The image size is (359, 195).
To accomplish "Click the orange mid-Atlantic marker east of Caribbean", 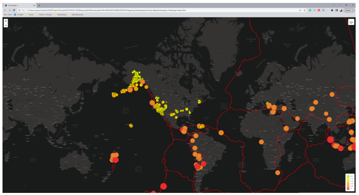I will point(221,133).
